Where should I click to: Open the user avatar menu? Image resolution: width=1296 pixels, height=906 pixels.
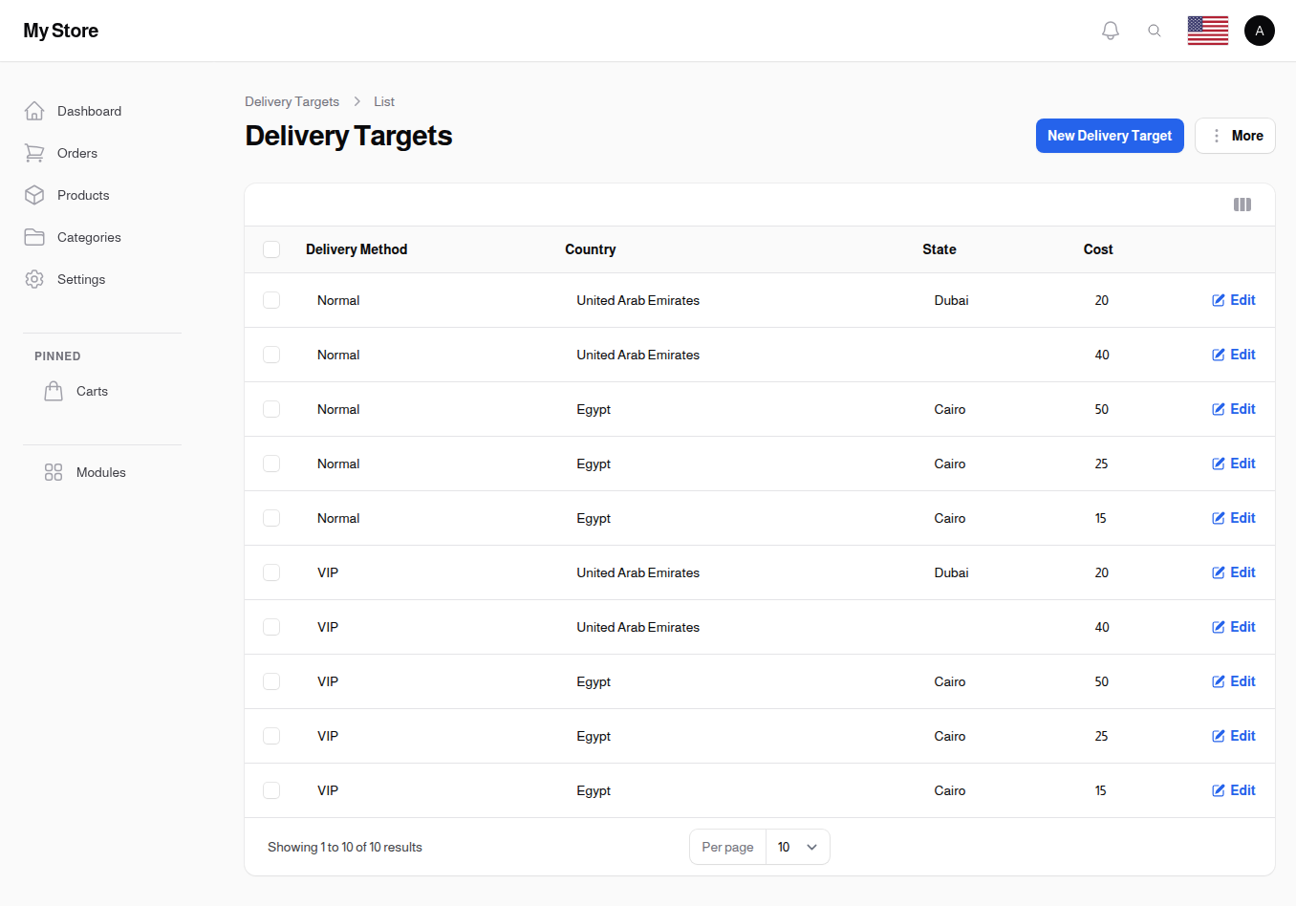click(x=1260, y=30)
